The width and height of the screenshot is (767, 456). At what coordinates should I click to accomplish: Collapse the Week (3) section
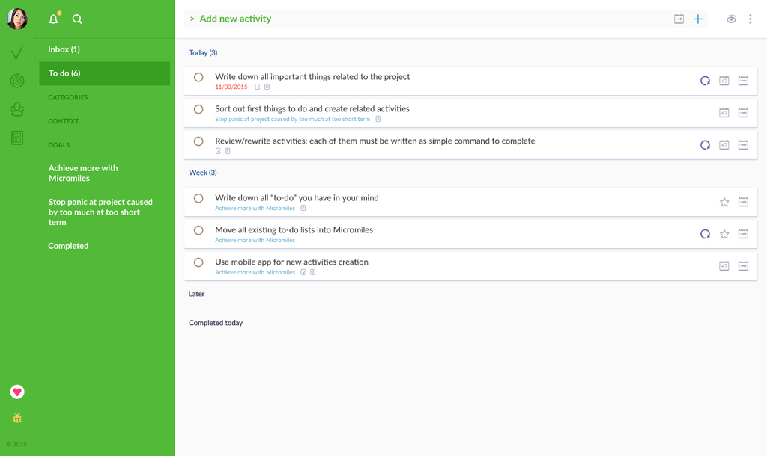click(203, 173)
